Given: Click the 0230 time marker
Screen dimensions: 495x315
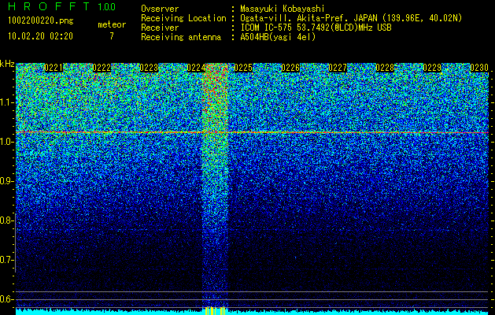Looking at the screenshot, I should click(x=479, y=68).
